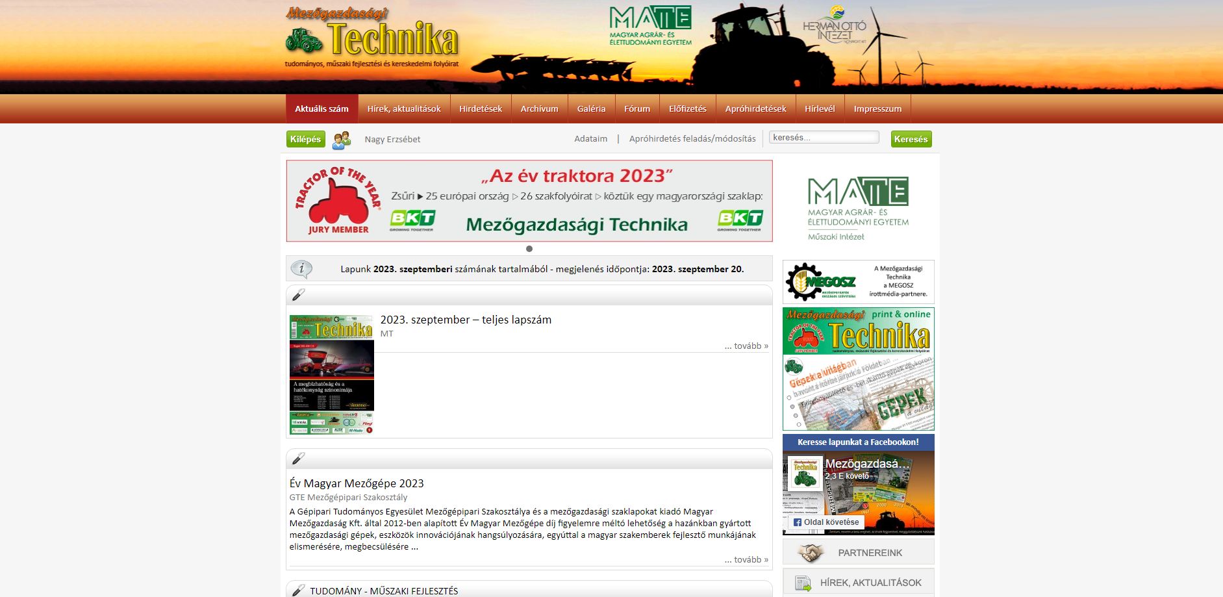
Task: Open the Előfizetés menu item
Action: point(688,109)
